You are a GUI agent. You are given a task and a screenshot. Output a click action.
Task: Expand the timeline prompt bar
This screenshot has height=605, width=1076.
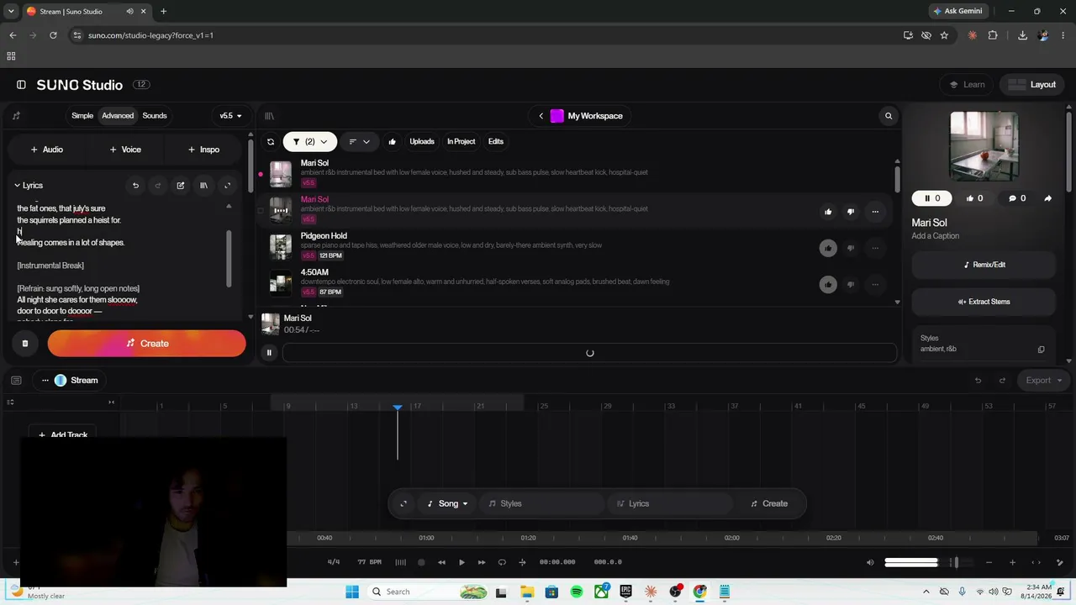click(403, 504)
